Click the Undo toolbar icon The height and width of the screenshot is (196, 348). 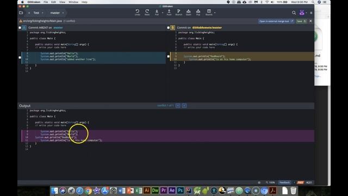pos(138,12)
